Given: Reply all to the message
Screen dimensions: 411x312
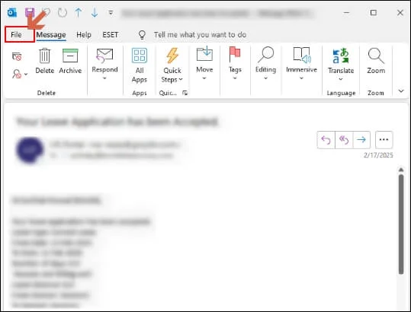Looking at the screenshot, I should (x=344, y=140).
